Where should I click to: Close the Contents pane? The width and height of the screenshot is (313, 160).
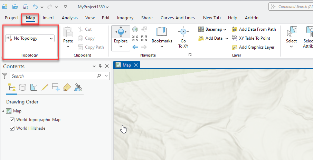pyautogui.click(x=107, y=66)
